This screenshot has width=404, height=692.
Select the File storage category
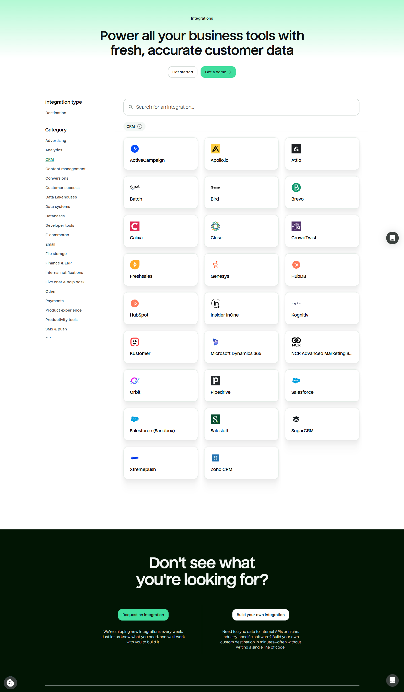click(x=56, y=254)
